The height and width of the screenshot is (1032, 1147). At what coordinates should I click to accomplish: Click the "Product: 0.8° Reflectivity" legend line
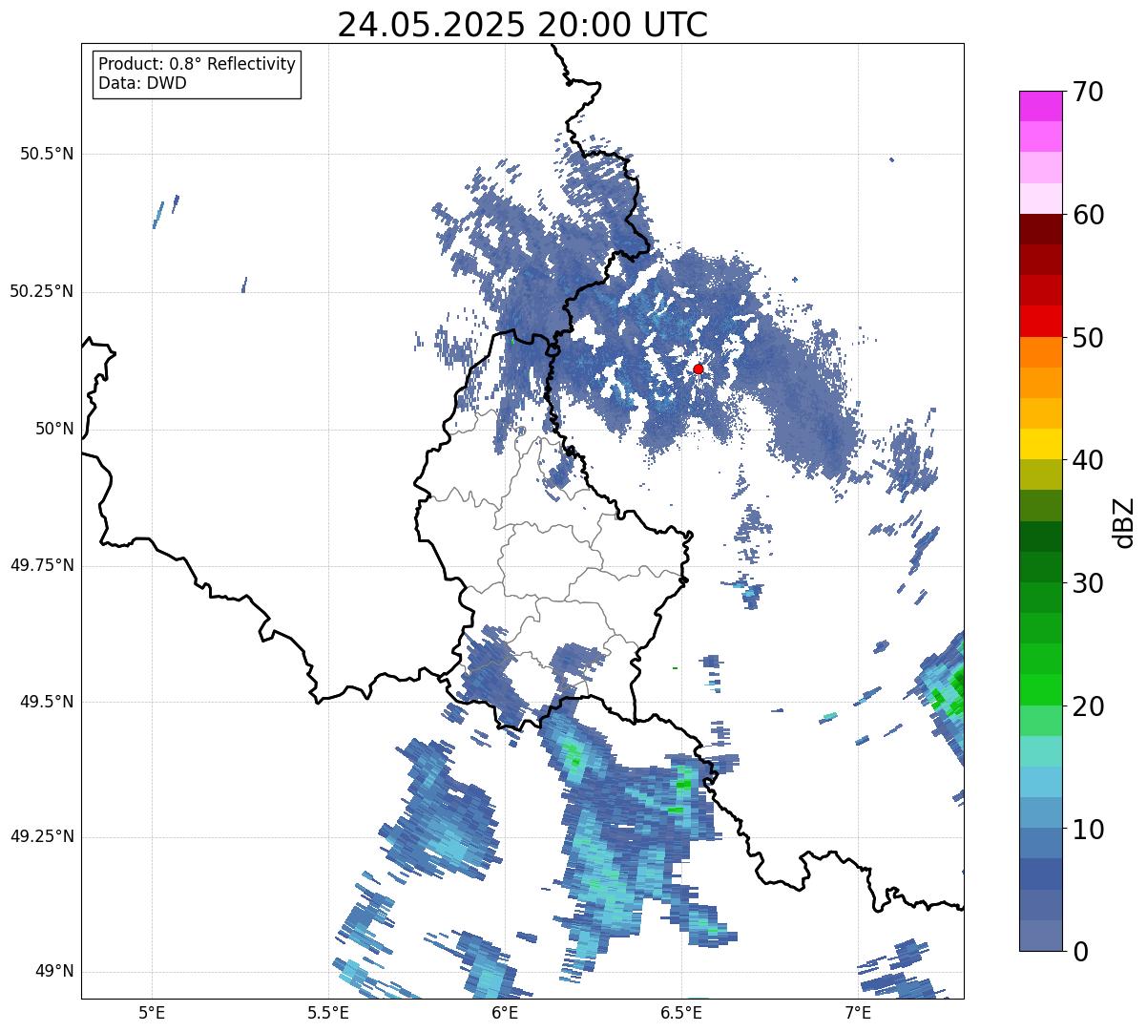198,64
